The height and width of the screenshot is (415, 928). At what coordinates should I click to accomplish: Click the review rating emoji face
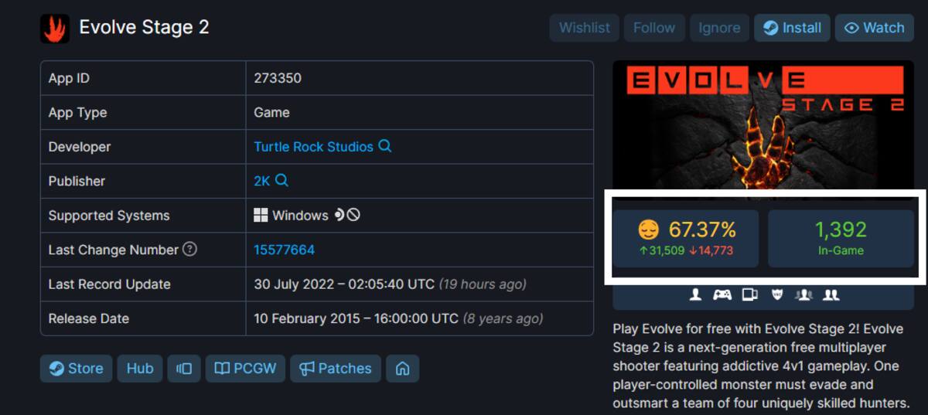click(648, 230)
